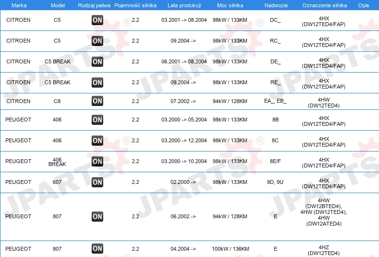Click the 03.2001 -> 08.2004 production years
Image resolution: width=379 pixels, height=257 pixels.
184,20
